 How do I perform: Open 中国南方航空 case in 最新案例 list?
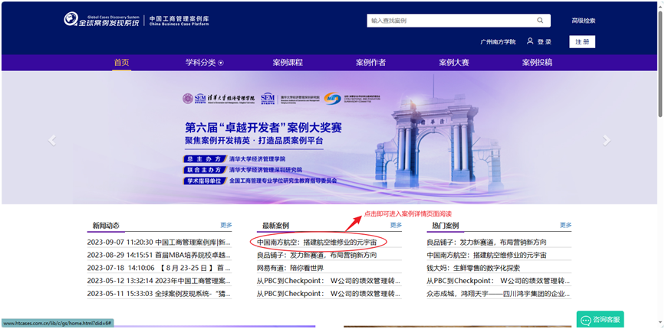click(x=316, y=243)
